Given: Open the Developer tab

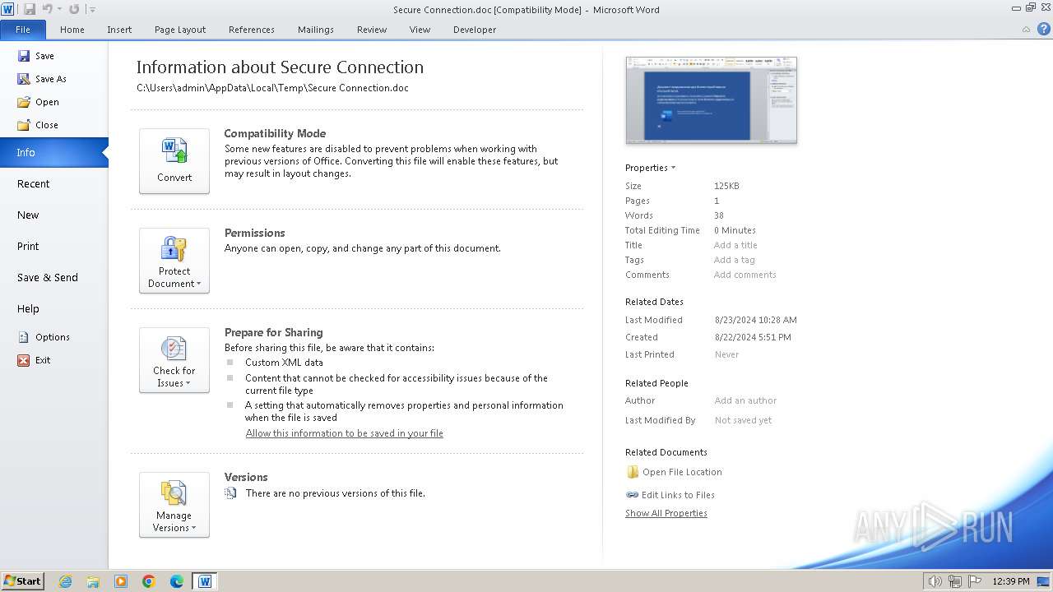Looking at the screenshot, I should (475, 30).
